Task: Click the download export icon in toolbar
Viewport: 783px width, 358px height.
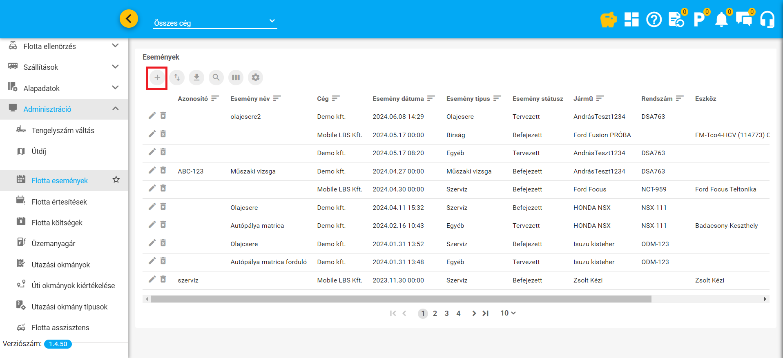Action: click(x=196, y=78)
